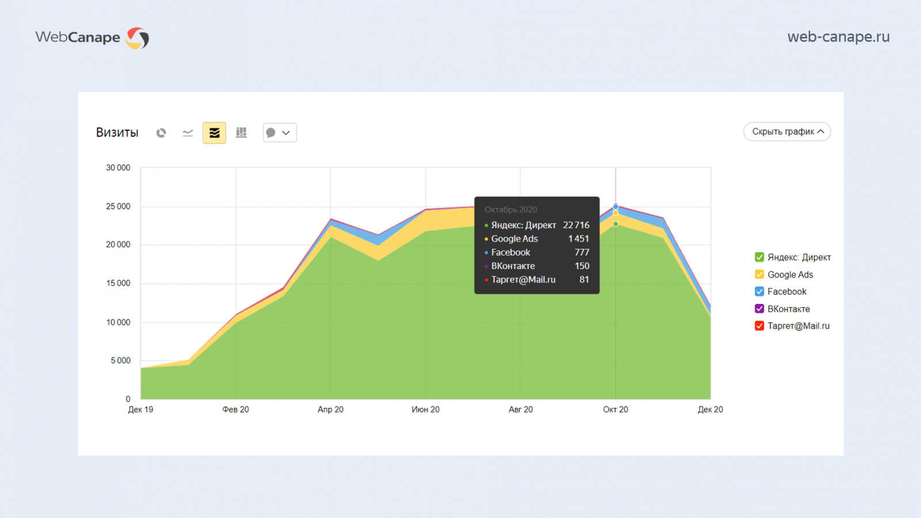921x518 pixels.
Task: Uncheck the Таргет@Mail.ru checkbox
Action: (x=759, y=326)
